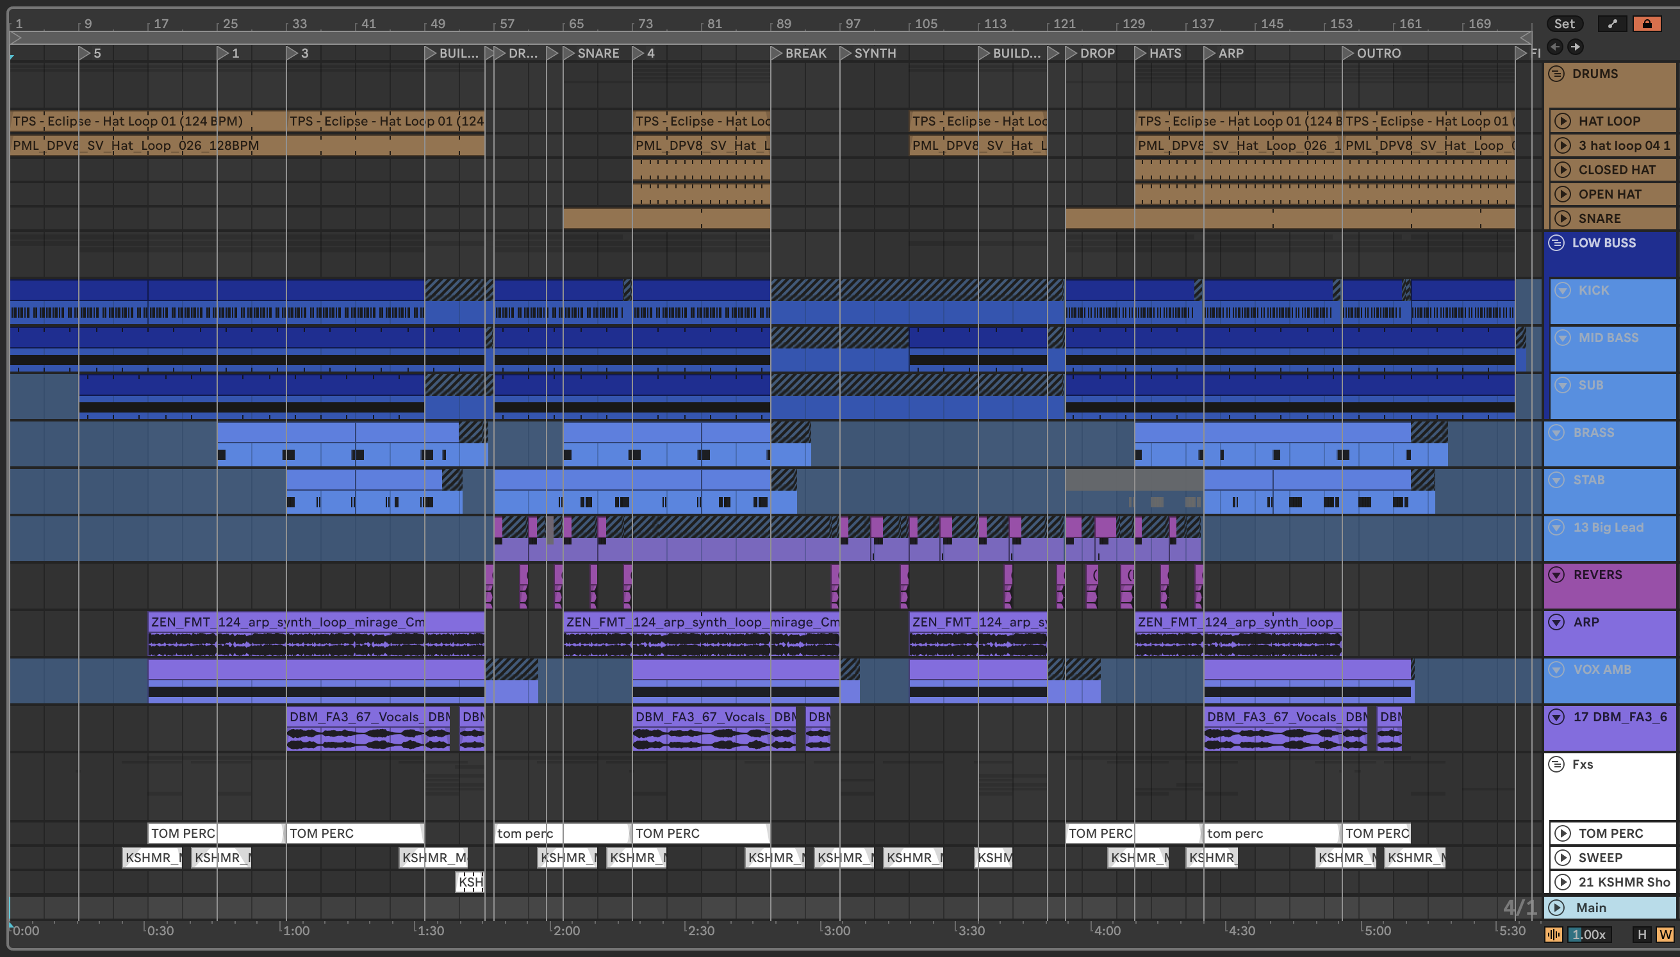Unfold the REVERS track arrow icon

[1556, 575]
